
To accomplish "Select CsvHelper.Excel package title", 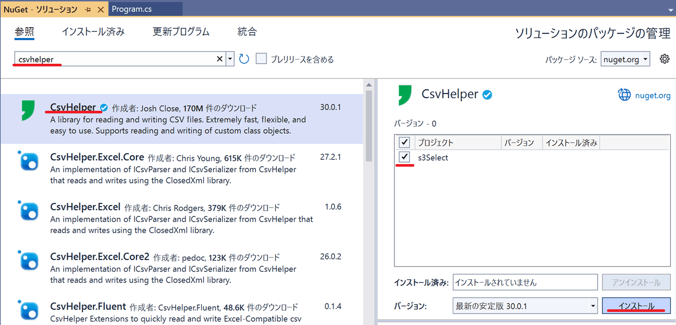I will click(x=85, y=206).
